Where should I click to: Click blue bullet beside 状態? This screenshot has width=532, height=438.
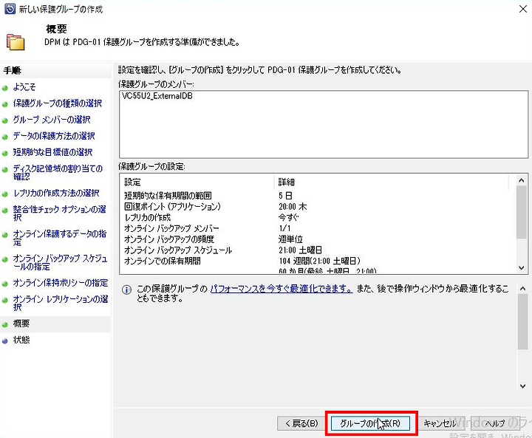pyautogui.click(x=4, y=341)
